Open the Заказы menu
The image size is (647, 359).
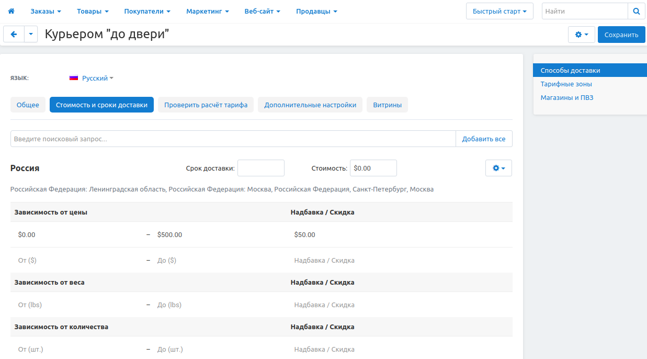coord(46,11)
